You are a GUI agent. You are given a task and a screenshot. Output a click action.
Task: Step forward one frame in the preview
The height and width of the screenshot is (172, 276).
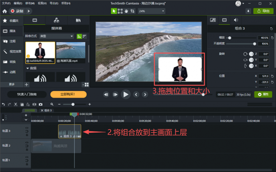pos(115,95)
